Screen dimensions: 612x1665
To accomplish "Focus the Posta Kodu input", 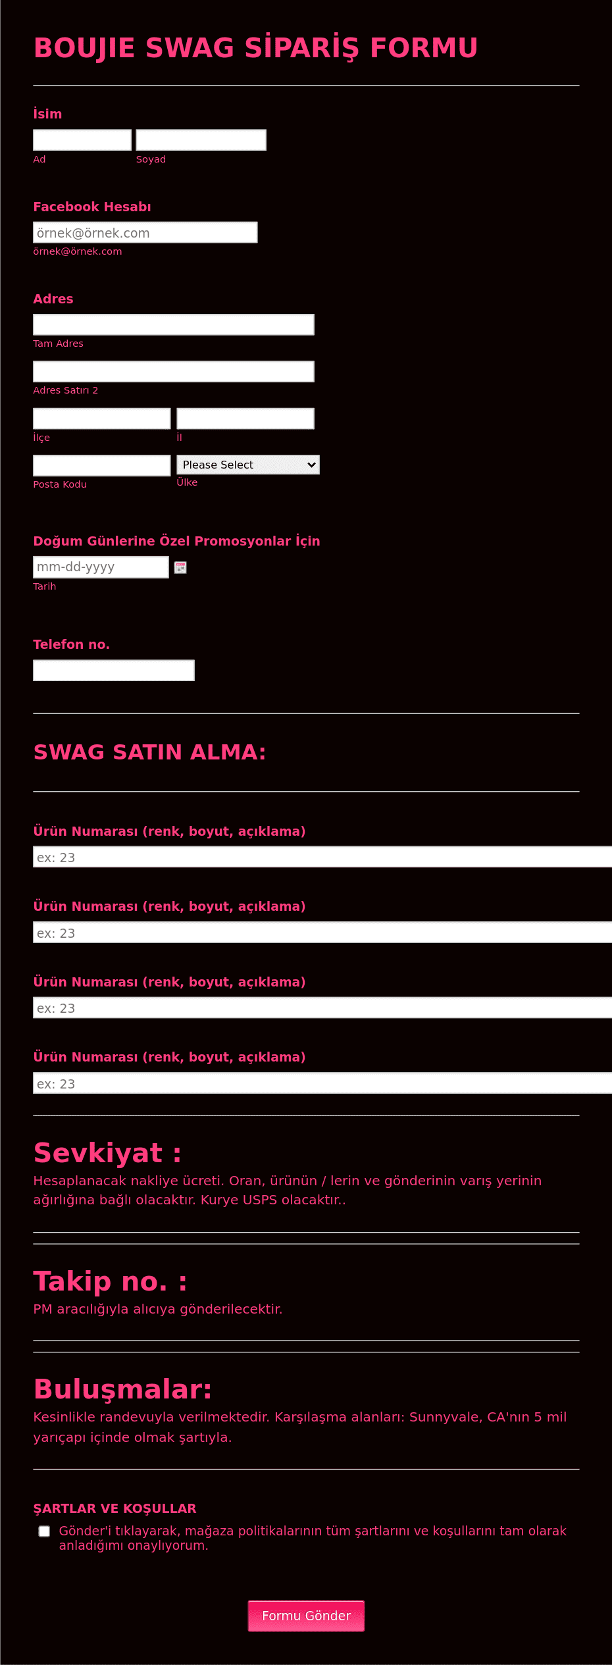I will (102, 465).
